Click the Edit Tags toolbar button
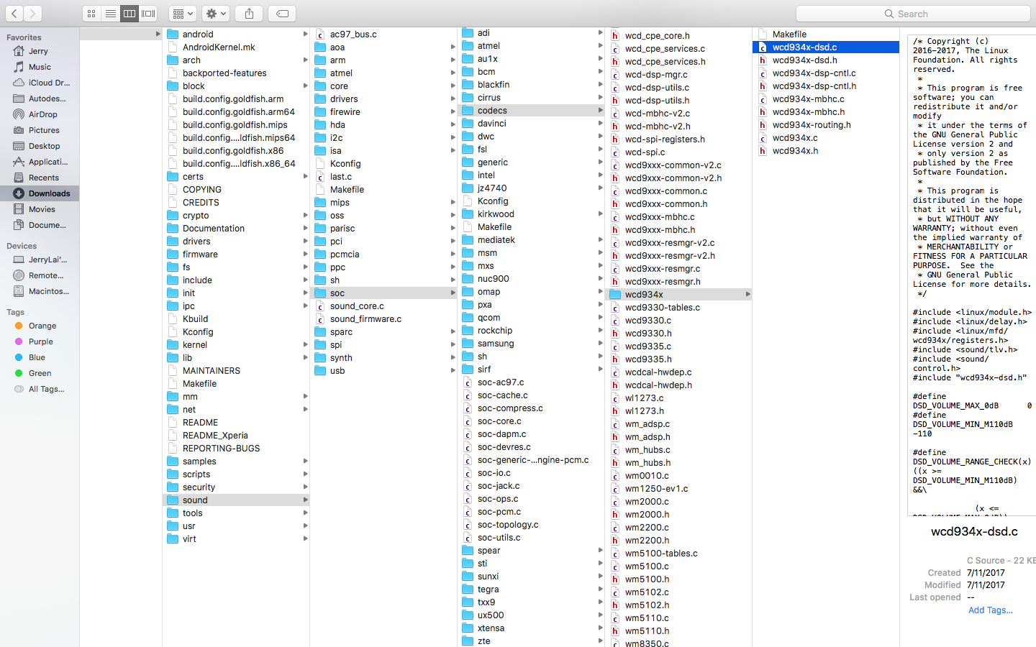Viewport: 1036px width, 647px height. tap(282, 14)
